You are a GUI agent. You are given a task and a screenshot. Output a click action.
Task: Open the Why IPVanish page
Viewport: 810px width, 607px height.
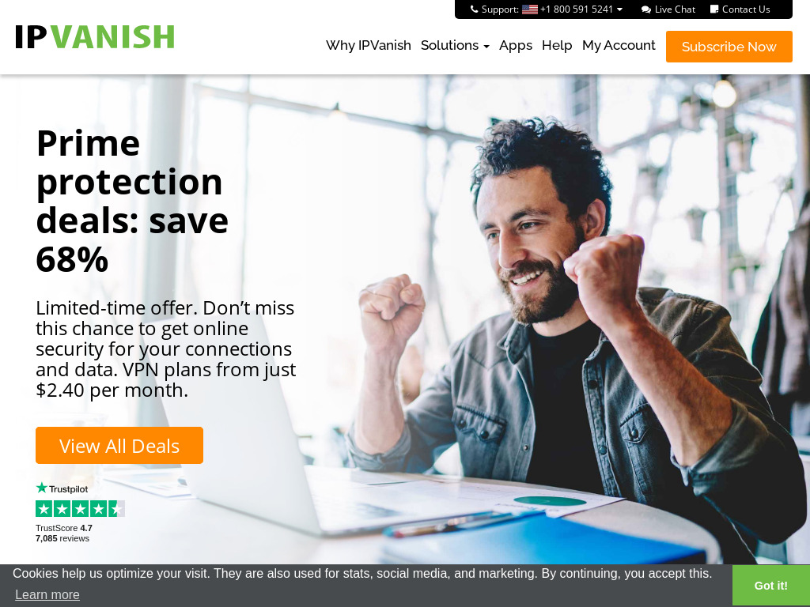369,45
